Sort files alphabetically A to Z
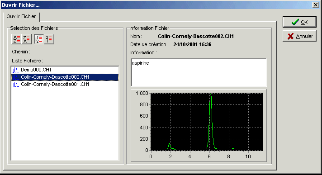This screenshot has height=175, width=322. 16,39
